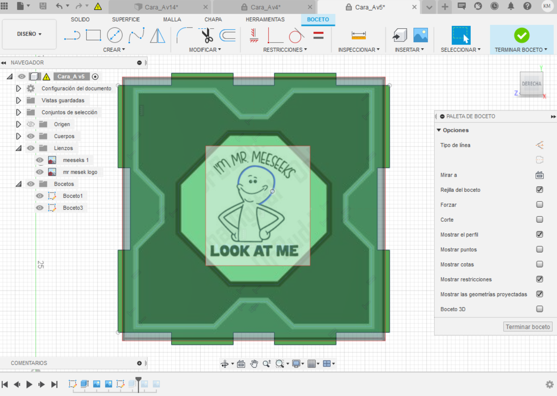This screenshot has height=396, width=557.
Task: Click the ViewCube DERECHA face
Action: coord(532,84)
